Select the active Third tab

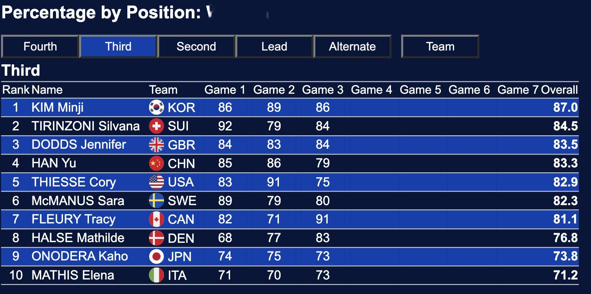(x=118, y=46)
